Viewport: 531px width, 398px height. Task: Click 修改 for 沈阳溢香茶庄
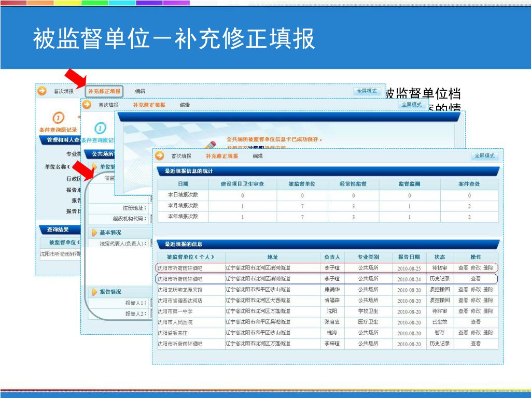coord(476,333)
